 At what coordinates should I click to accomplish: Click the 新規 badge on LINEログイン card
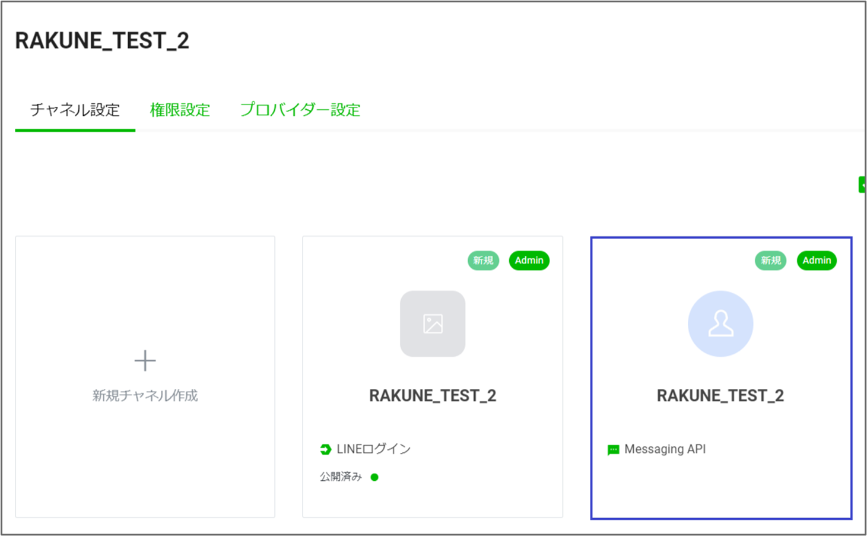tap(483, 261)
